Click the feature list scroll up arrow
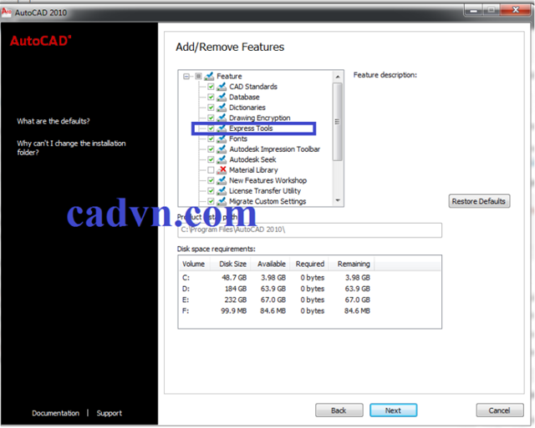This screenshot has width=535, height=428. pyautogui.click(x=338, y=77)
